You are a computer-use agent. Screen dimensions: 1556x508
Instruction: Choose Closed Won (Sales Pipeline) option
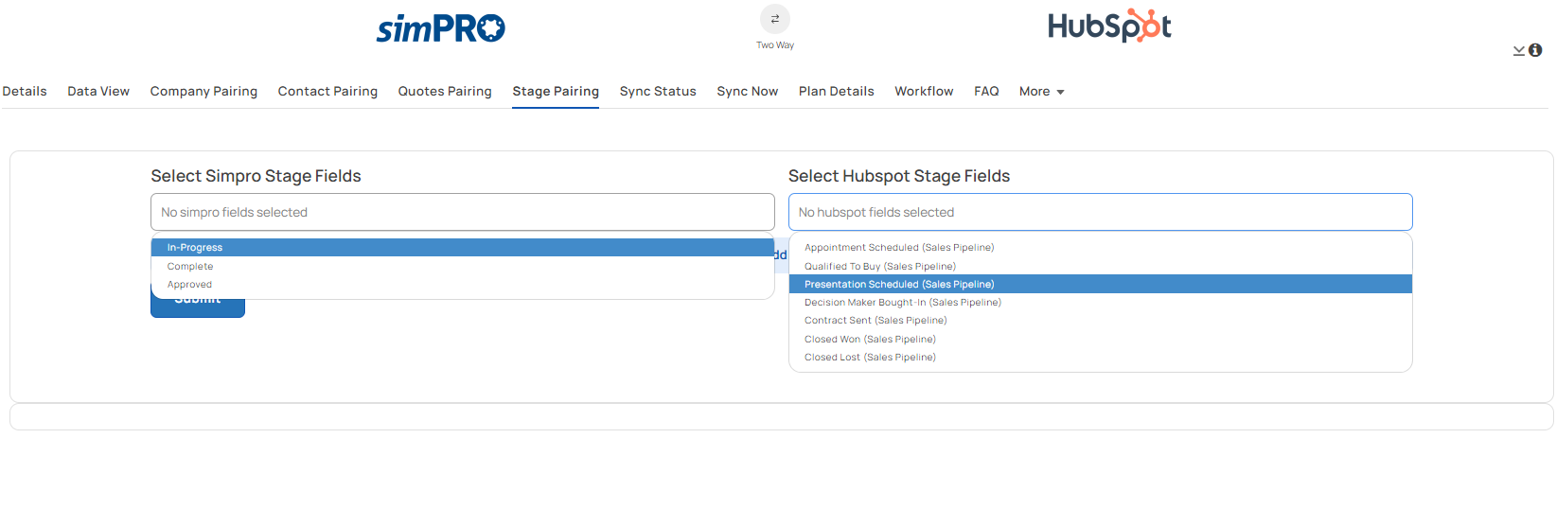[870, 340]
